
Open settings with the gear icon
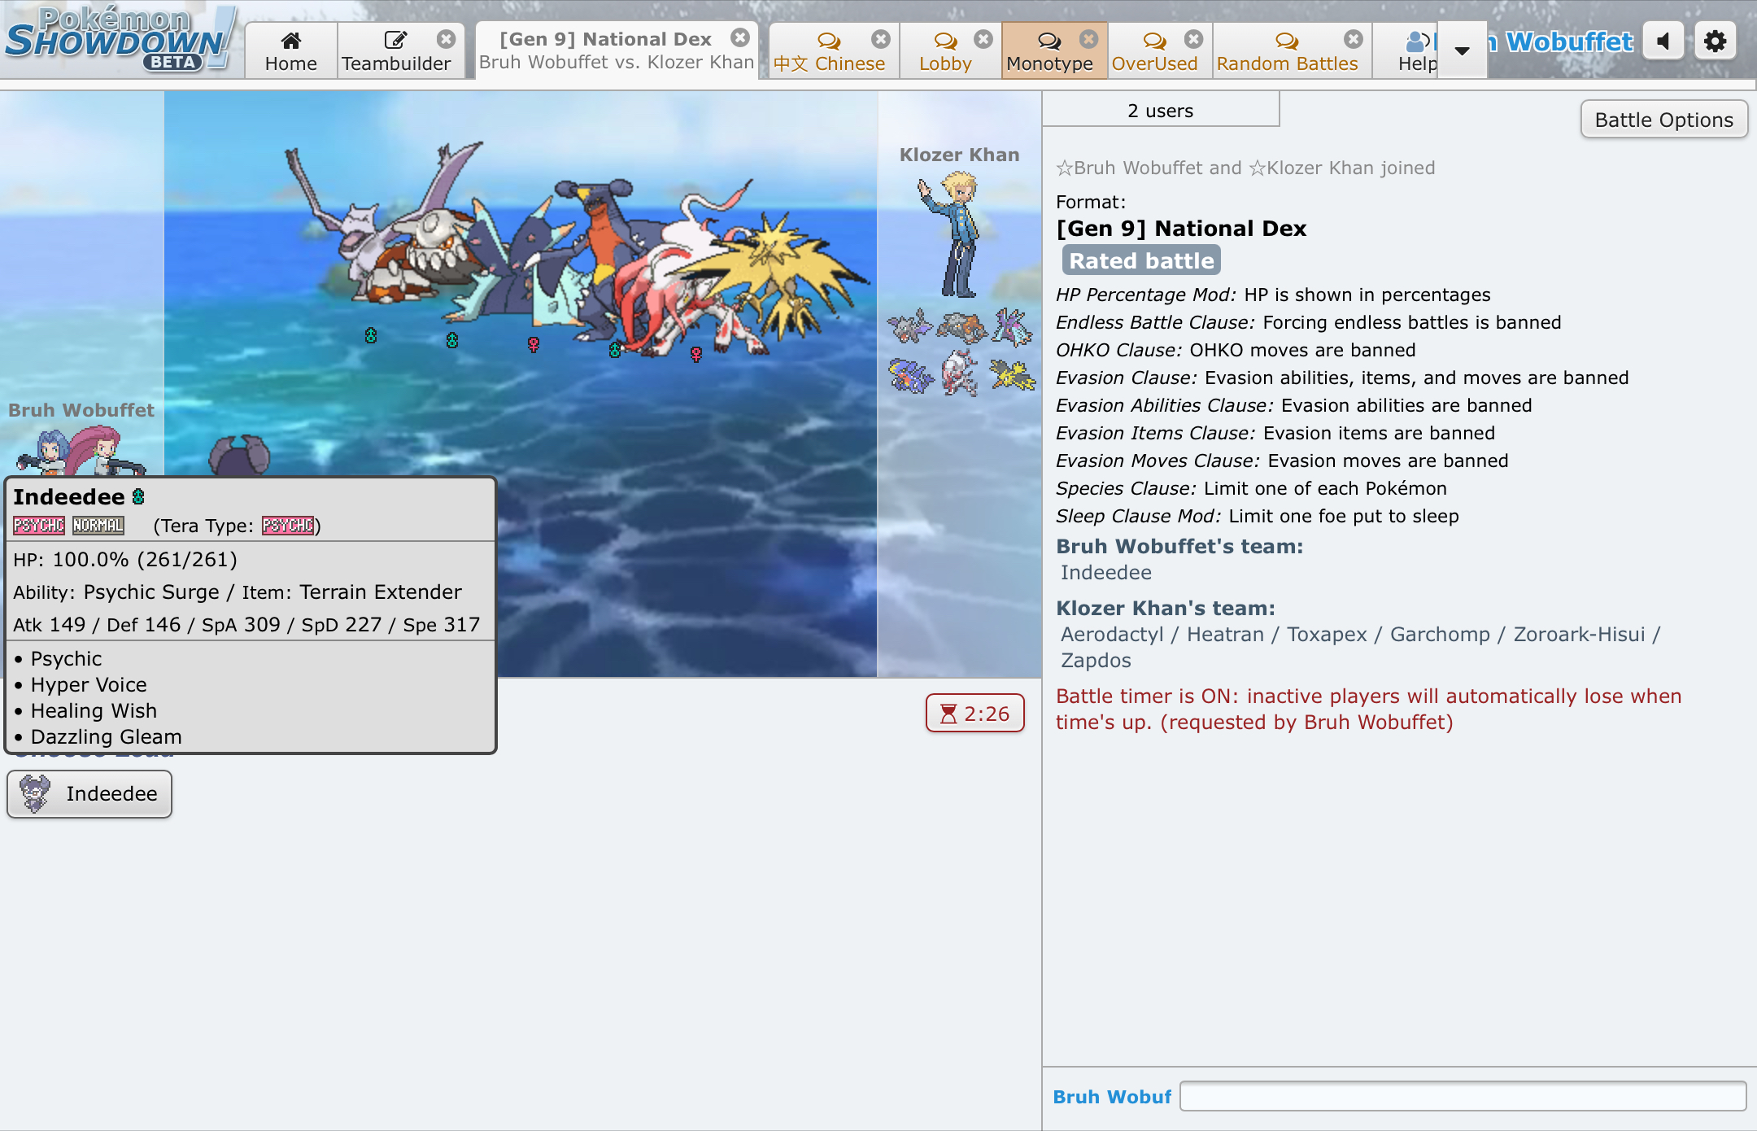(1715, 41)
